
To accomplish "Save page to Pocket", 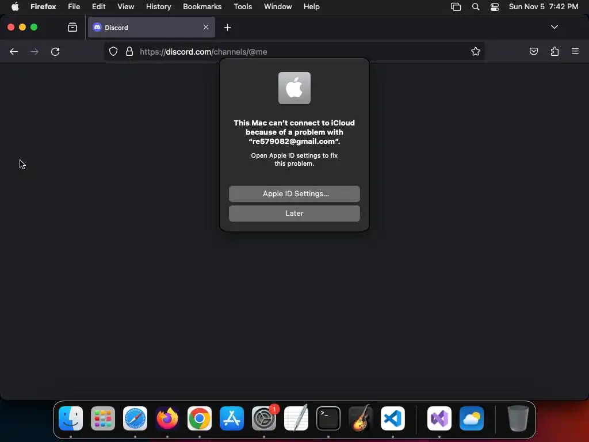I will 533,51.
